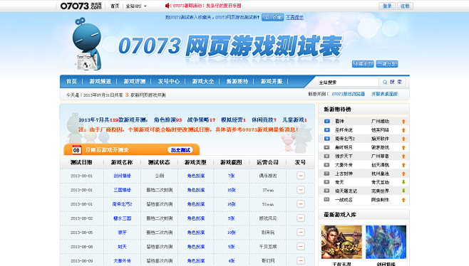Click the rank 10 badge beside 一战成名
Image resolution: width=469 pixels, height=266 pixels.
click(327, 199)
